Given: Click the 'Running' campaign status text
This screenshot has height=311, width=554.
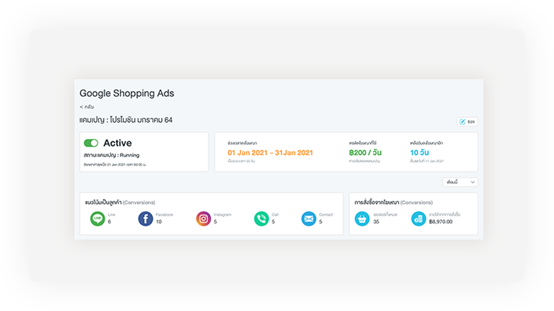Looking at the screenshot, I should (129, 155).
